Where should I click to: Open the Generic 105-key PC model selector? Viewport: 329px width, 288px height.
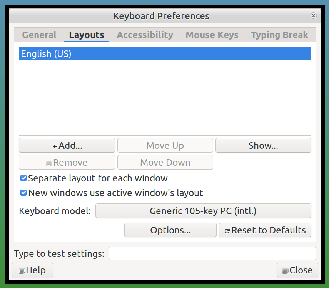coord(203,211)
